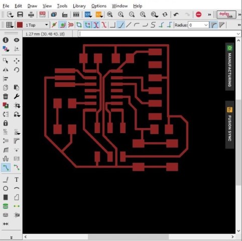This screenshot has width=242, height=241.
Task: Click the horizontal scrollbar thumb
Action: coord(128,237)
